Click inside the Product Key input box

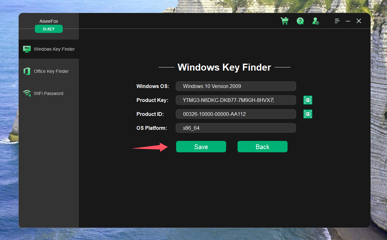coord(236,100)
